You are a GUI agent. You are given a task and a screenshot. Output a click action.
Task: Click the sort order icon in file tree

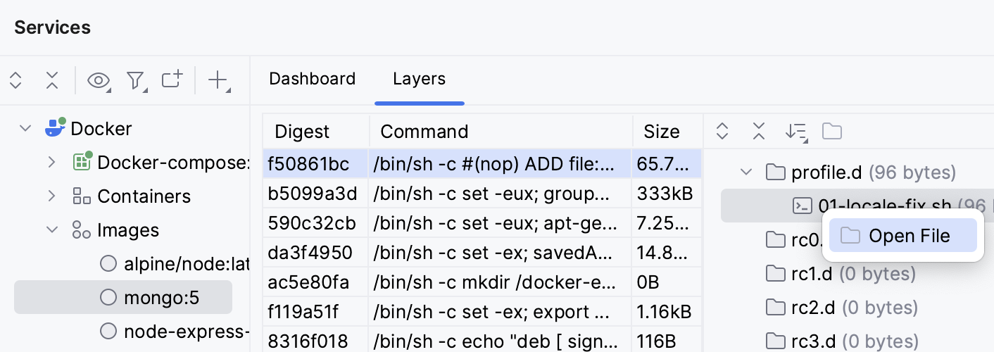[x=795, y=131]
